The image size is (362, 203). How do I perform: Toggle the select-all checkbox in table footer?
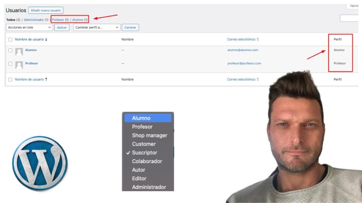pos(10,79)
